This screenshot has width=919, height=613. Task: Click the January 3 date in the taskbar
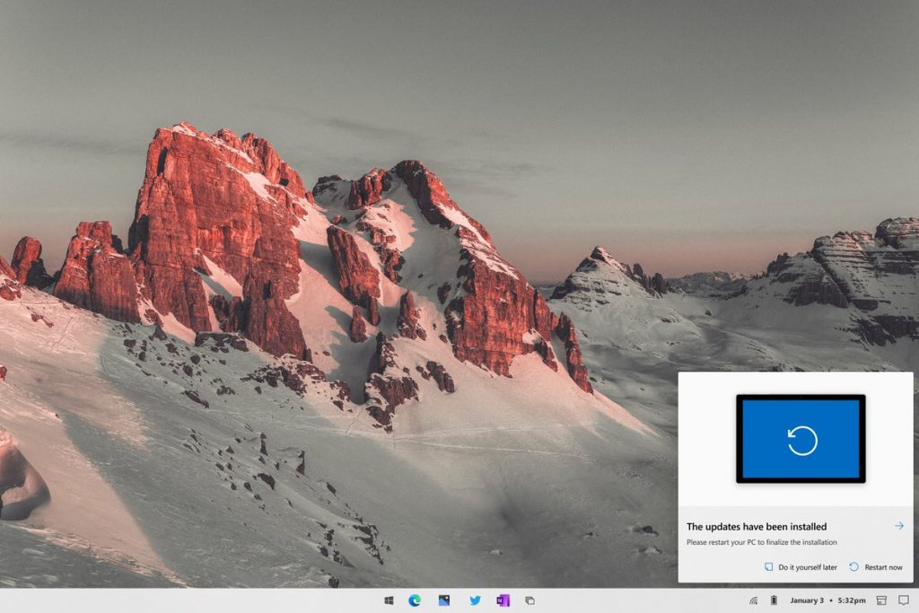pyautogui.click(x=806, y=600)
